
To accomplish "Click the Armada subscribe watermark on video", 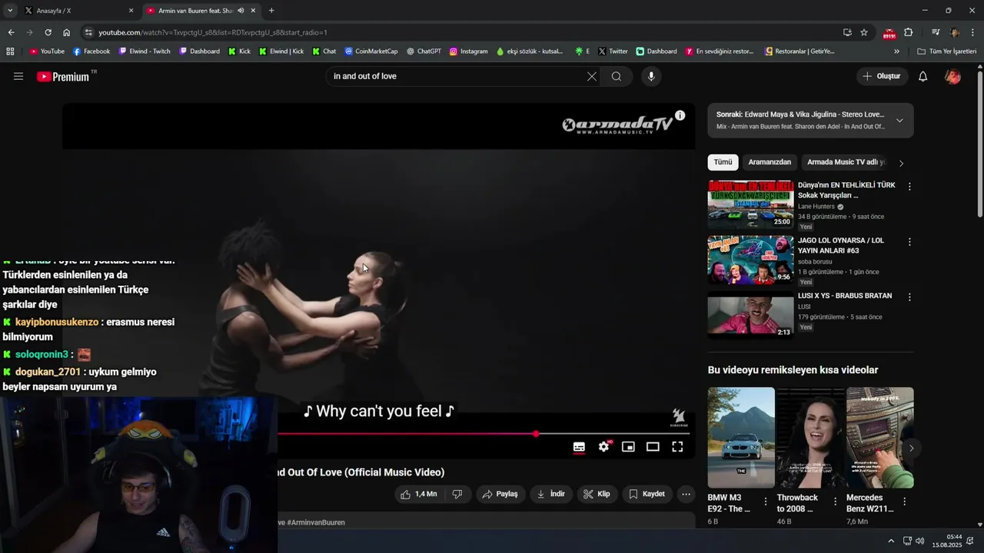I will pos(678,418).
